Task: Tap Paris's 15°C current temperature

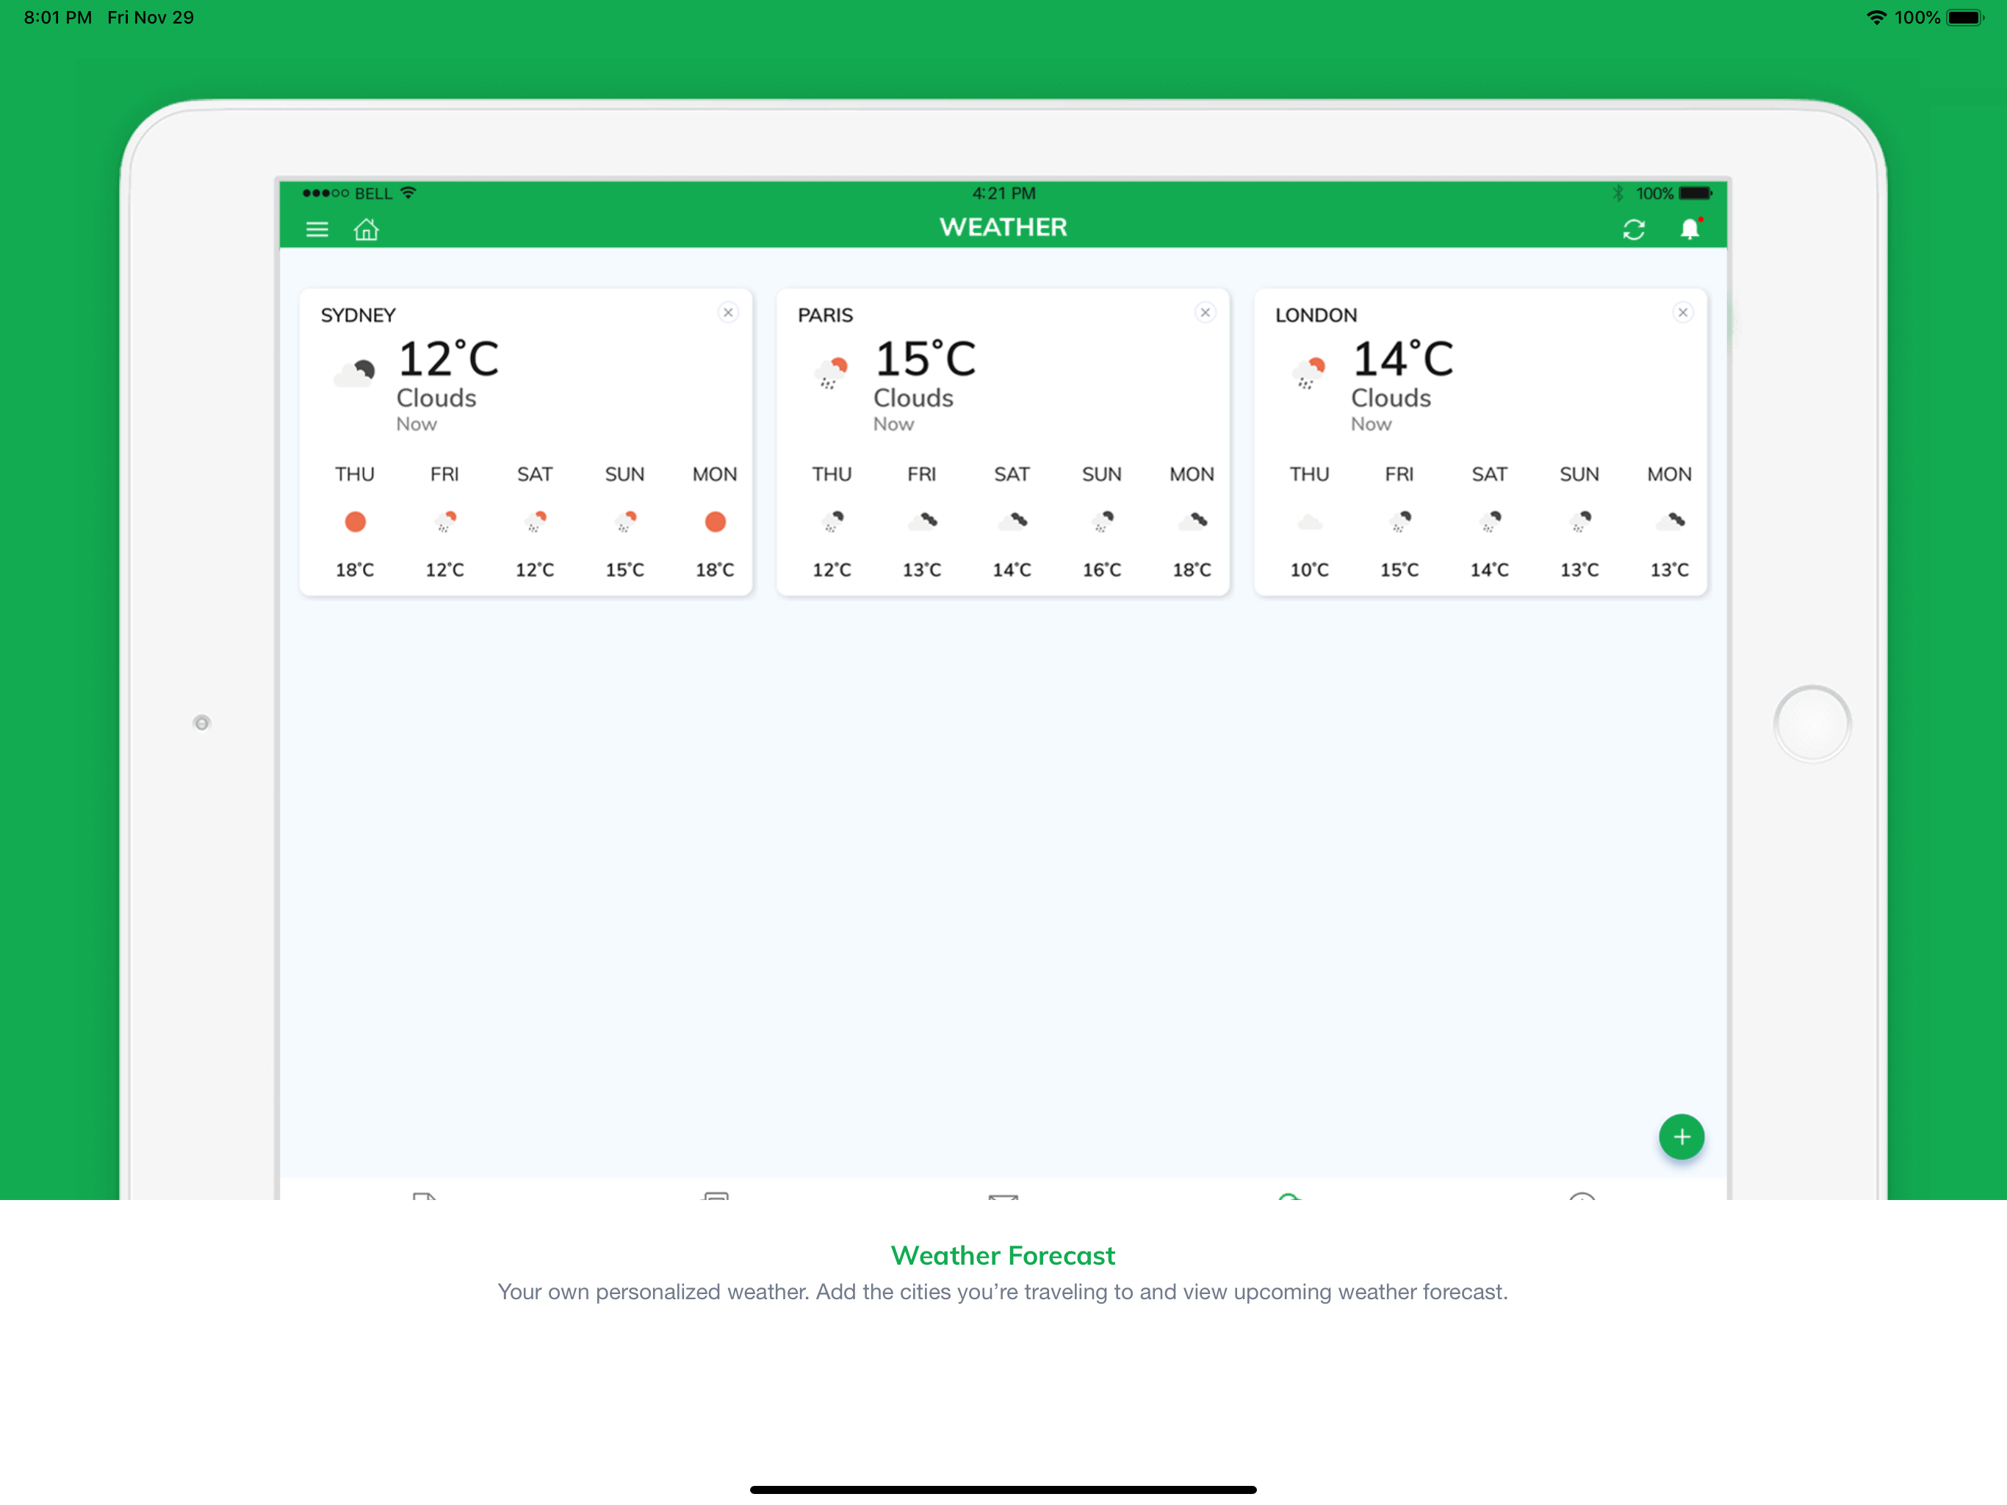Action: (x=926, y=359)
